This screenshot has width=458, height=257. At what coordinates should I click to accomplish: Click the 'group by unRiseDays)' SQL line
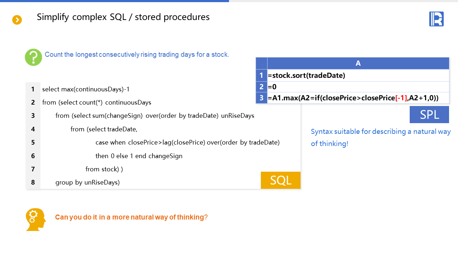87,182
